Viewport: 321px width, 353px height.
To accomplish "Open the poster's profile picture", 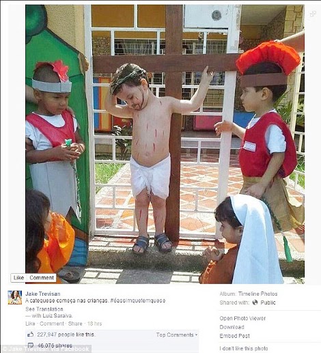I will tap(15, 298).
